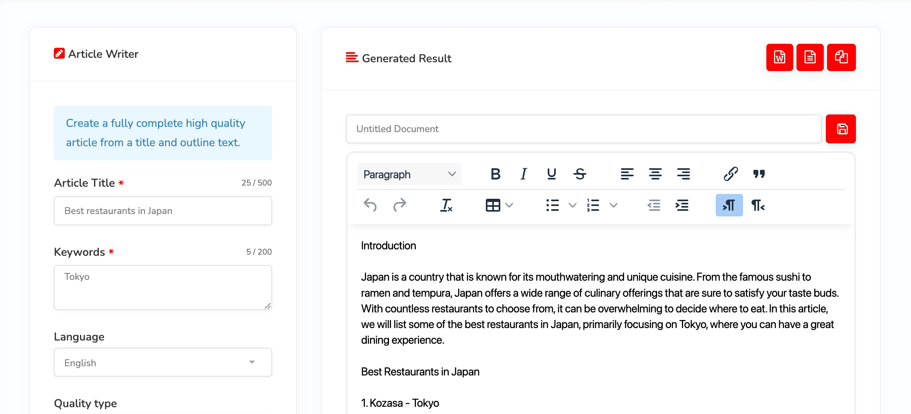Insert numbered list
The width and height of the screenshot is (911, 414).
(x=593, y=205)
